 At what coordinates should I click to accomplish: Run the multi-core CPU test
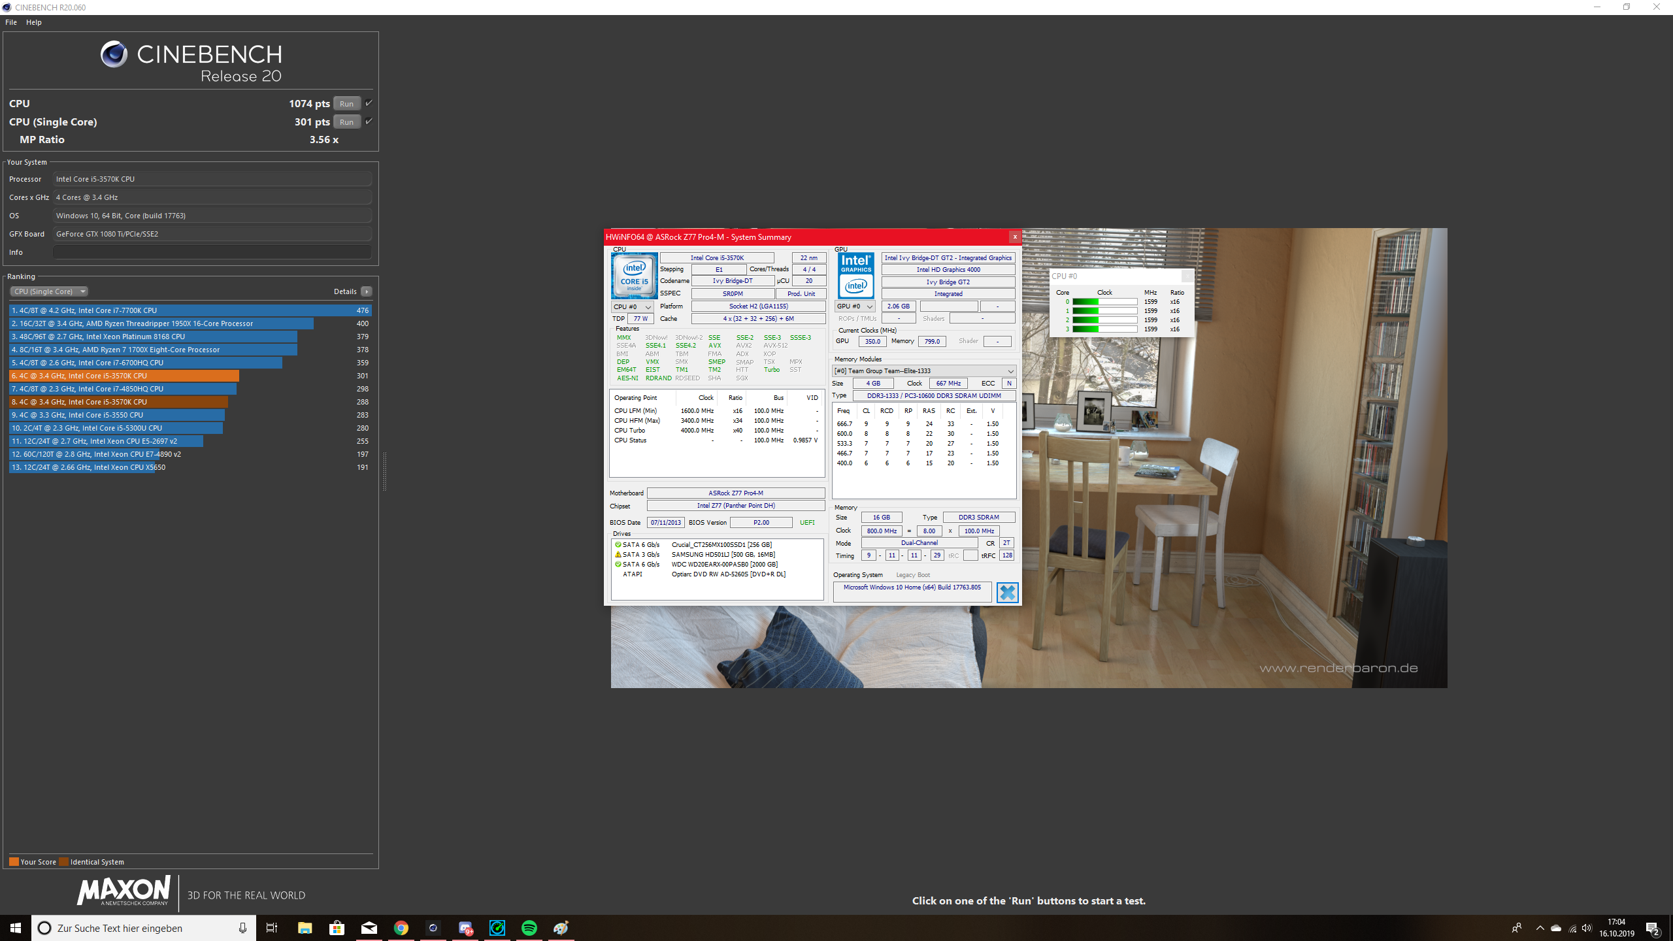[346, 103]
